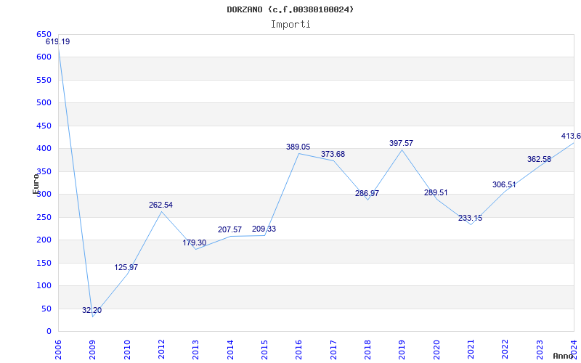Select the data label 32.20
Screen dimensions: 581x363
point(92,311)
